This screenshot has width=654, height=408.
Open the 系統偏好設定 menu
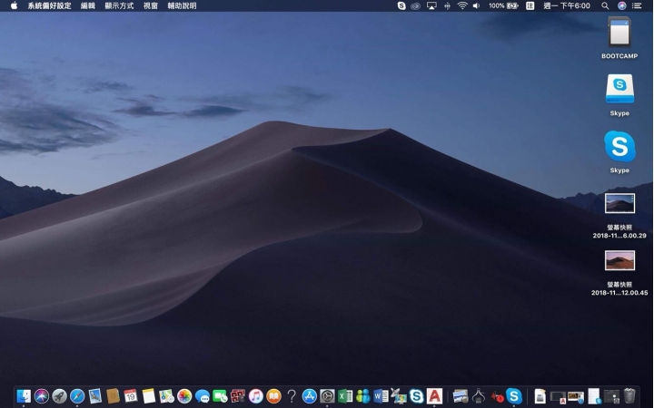tap(49, 5)
